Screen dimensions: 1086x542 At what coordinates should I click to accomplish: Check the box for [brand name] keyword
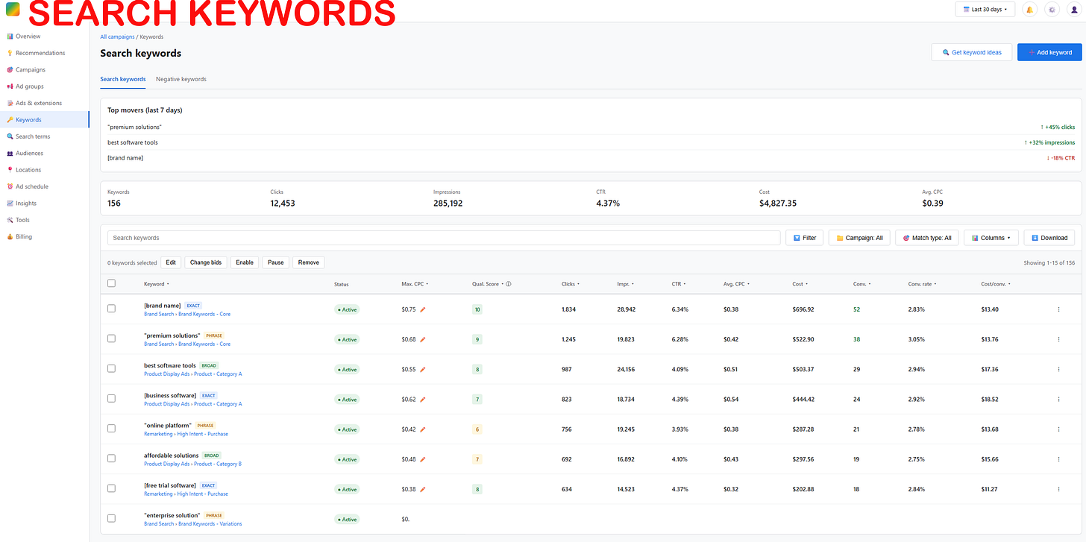click(111, 309)
